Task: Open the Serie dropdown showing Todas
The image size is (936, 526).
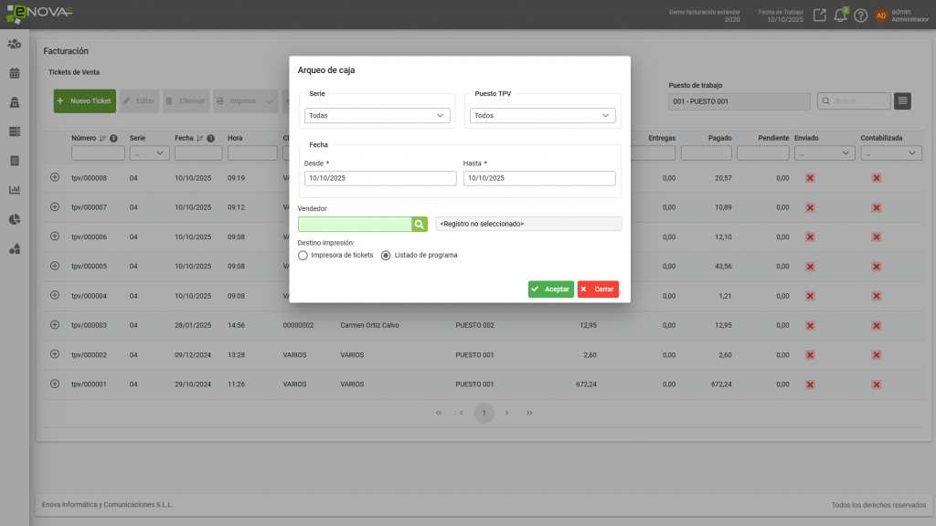Action: click(378, 115)
